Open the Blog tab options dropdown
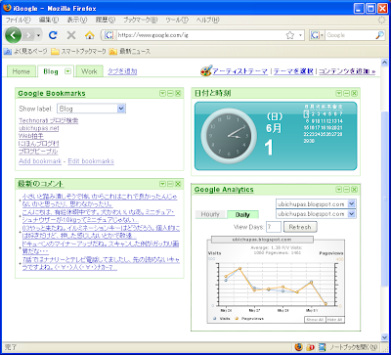This screenshot has height=355, width=391. [x=67, y=71]
